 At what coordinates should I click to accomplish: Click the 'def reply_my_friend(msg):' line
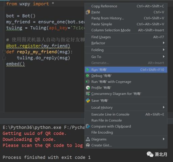tap(40, 52)
